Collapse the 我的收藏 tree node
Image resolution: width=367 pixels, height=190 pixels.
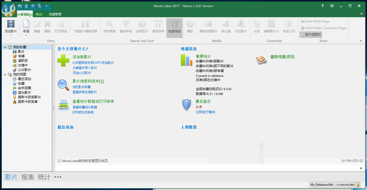(x=5, y=47)
